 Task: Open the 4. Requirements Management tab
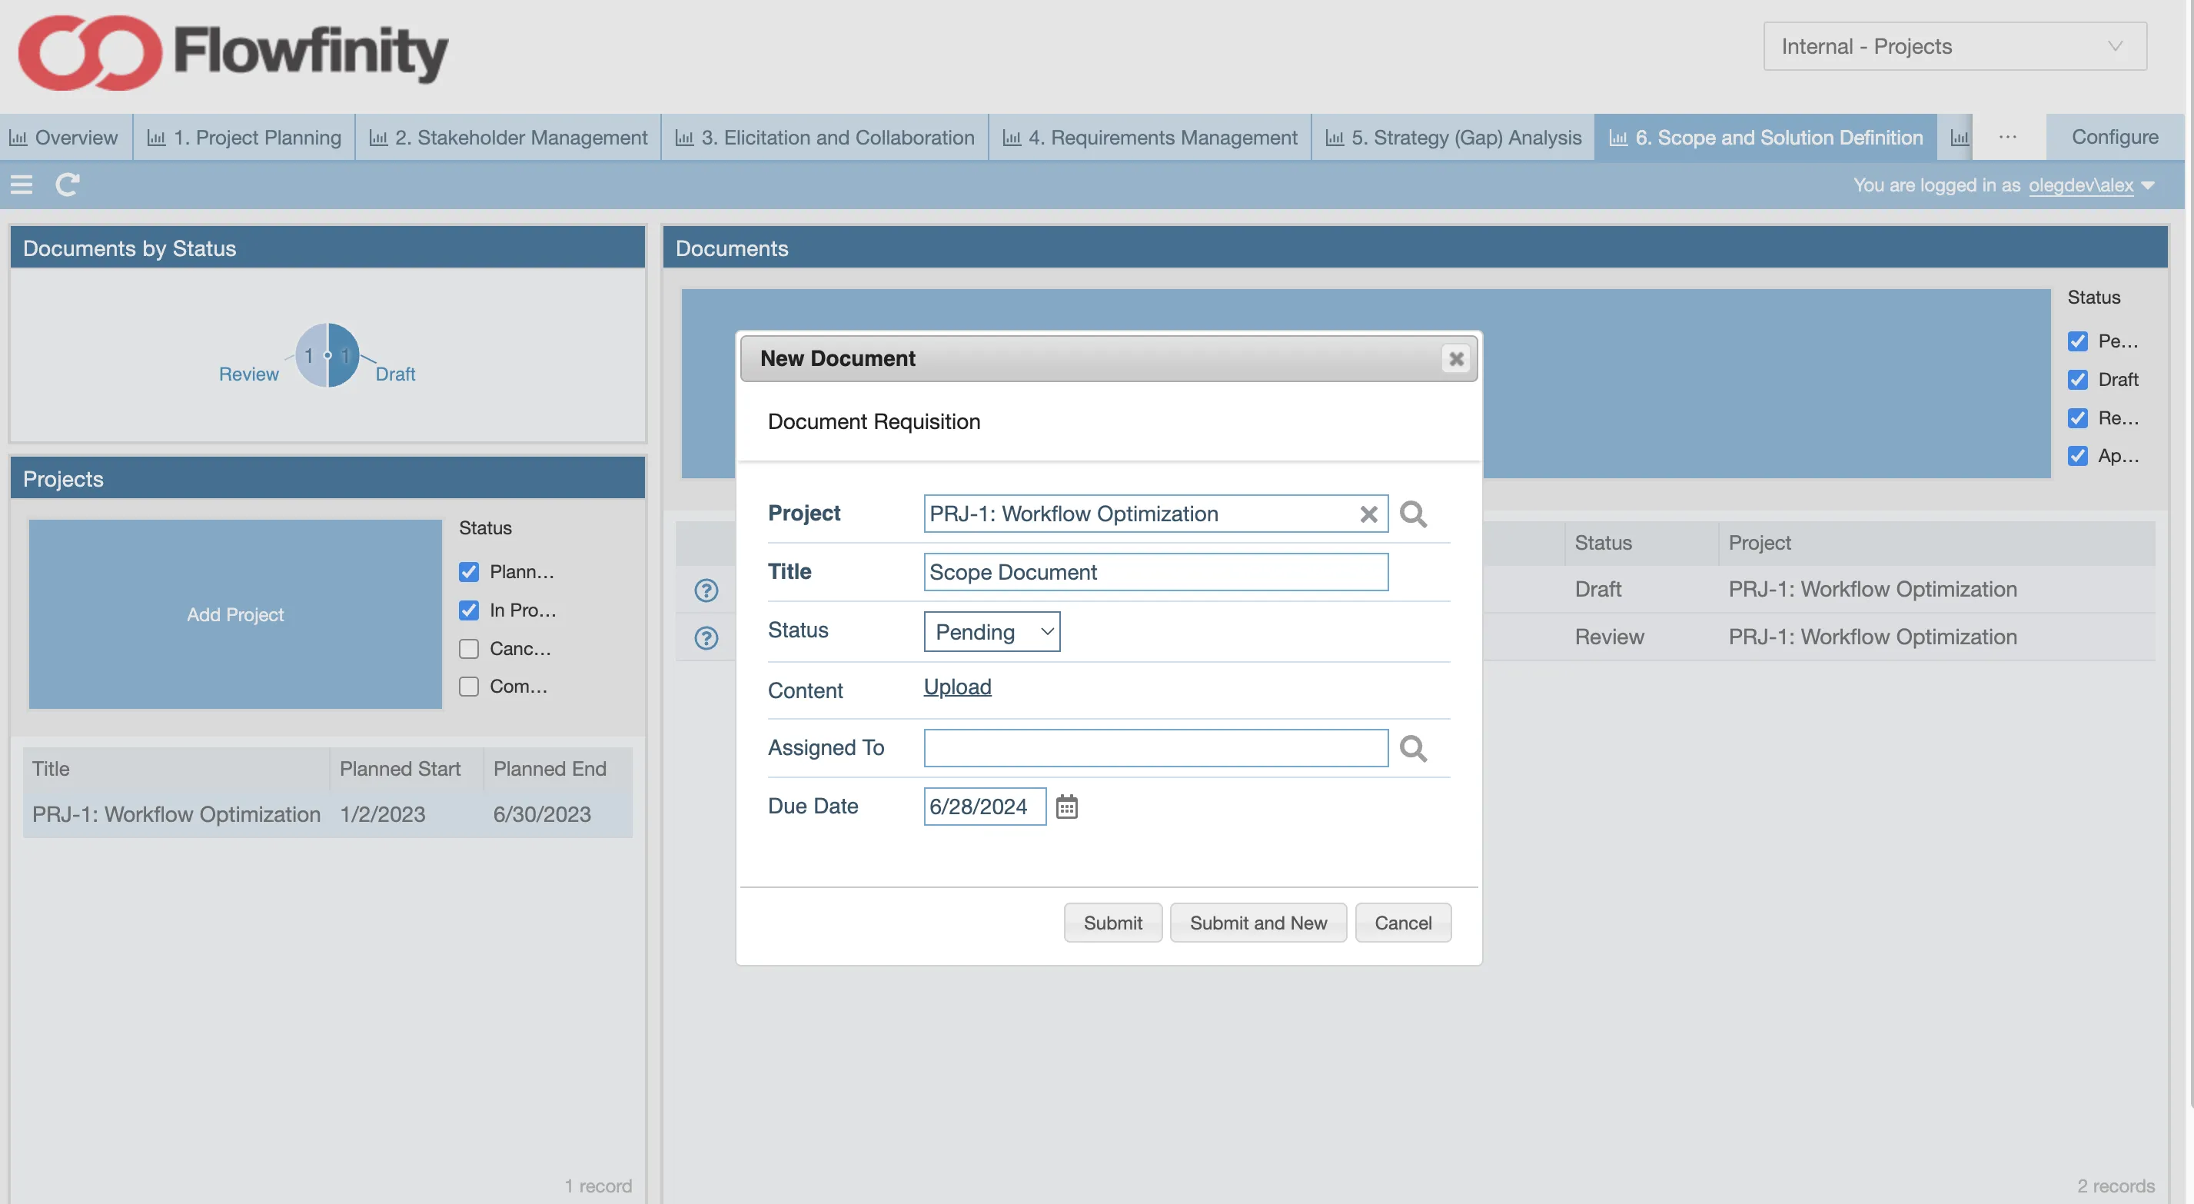click(1149, 137)
